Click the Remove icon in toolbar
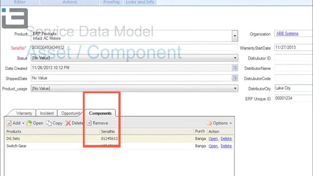Screen dimensions: 313x176 point(89,123)
